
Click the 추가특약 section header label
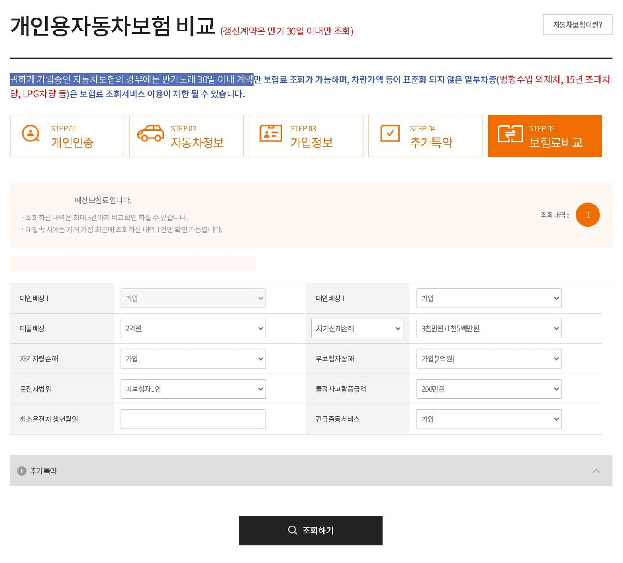[43, 471]
